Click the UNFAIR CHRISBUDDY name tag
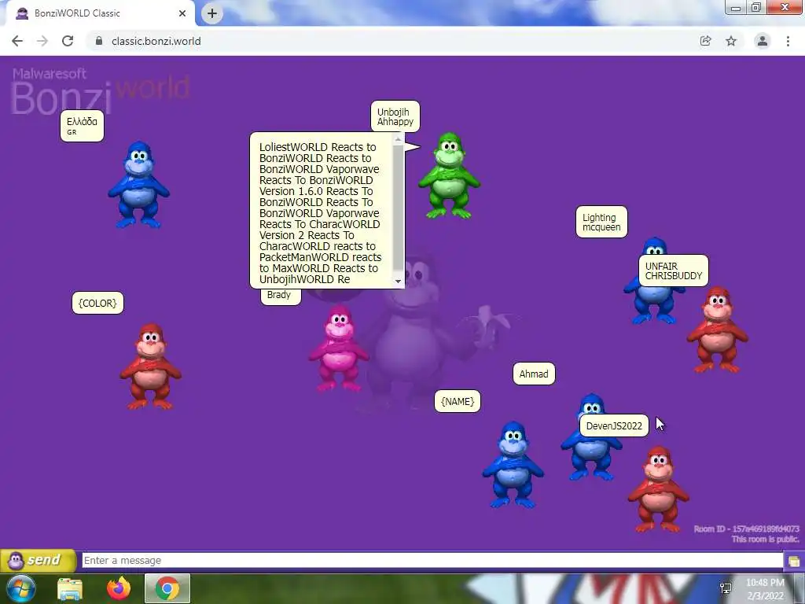Image resolution: width=805 pixels, height=604 pixels. 674,271
